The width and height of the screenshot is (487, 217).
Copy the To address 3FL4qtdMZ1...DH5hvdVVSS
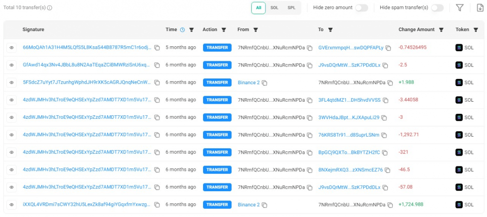pos(386,100)
